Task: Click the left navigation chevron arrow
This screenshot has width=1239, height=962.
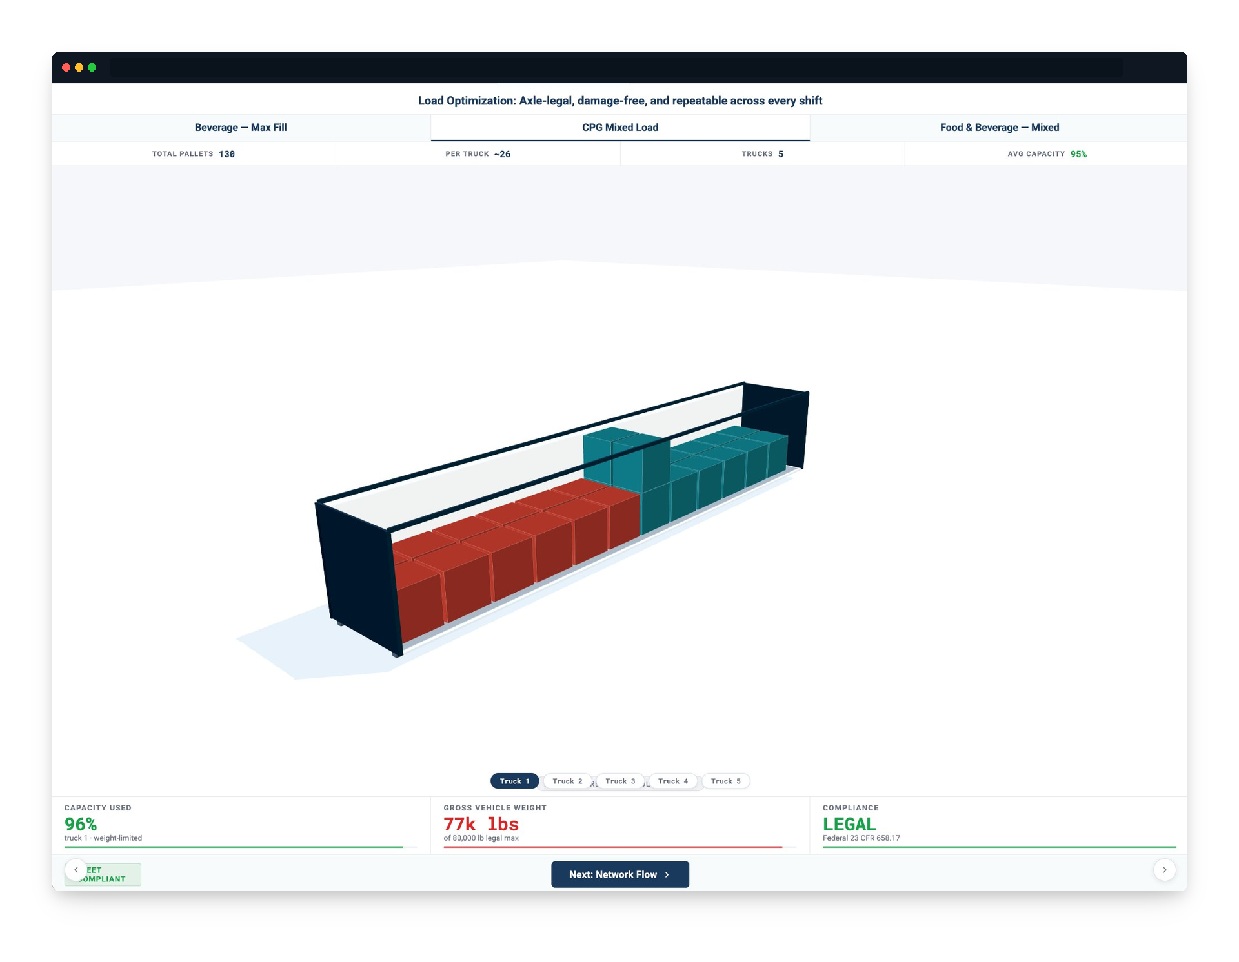Action: pos(77,869)
